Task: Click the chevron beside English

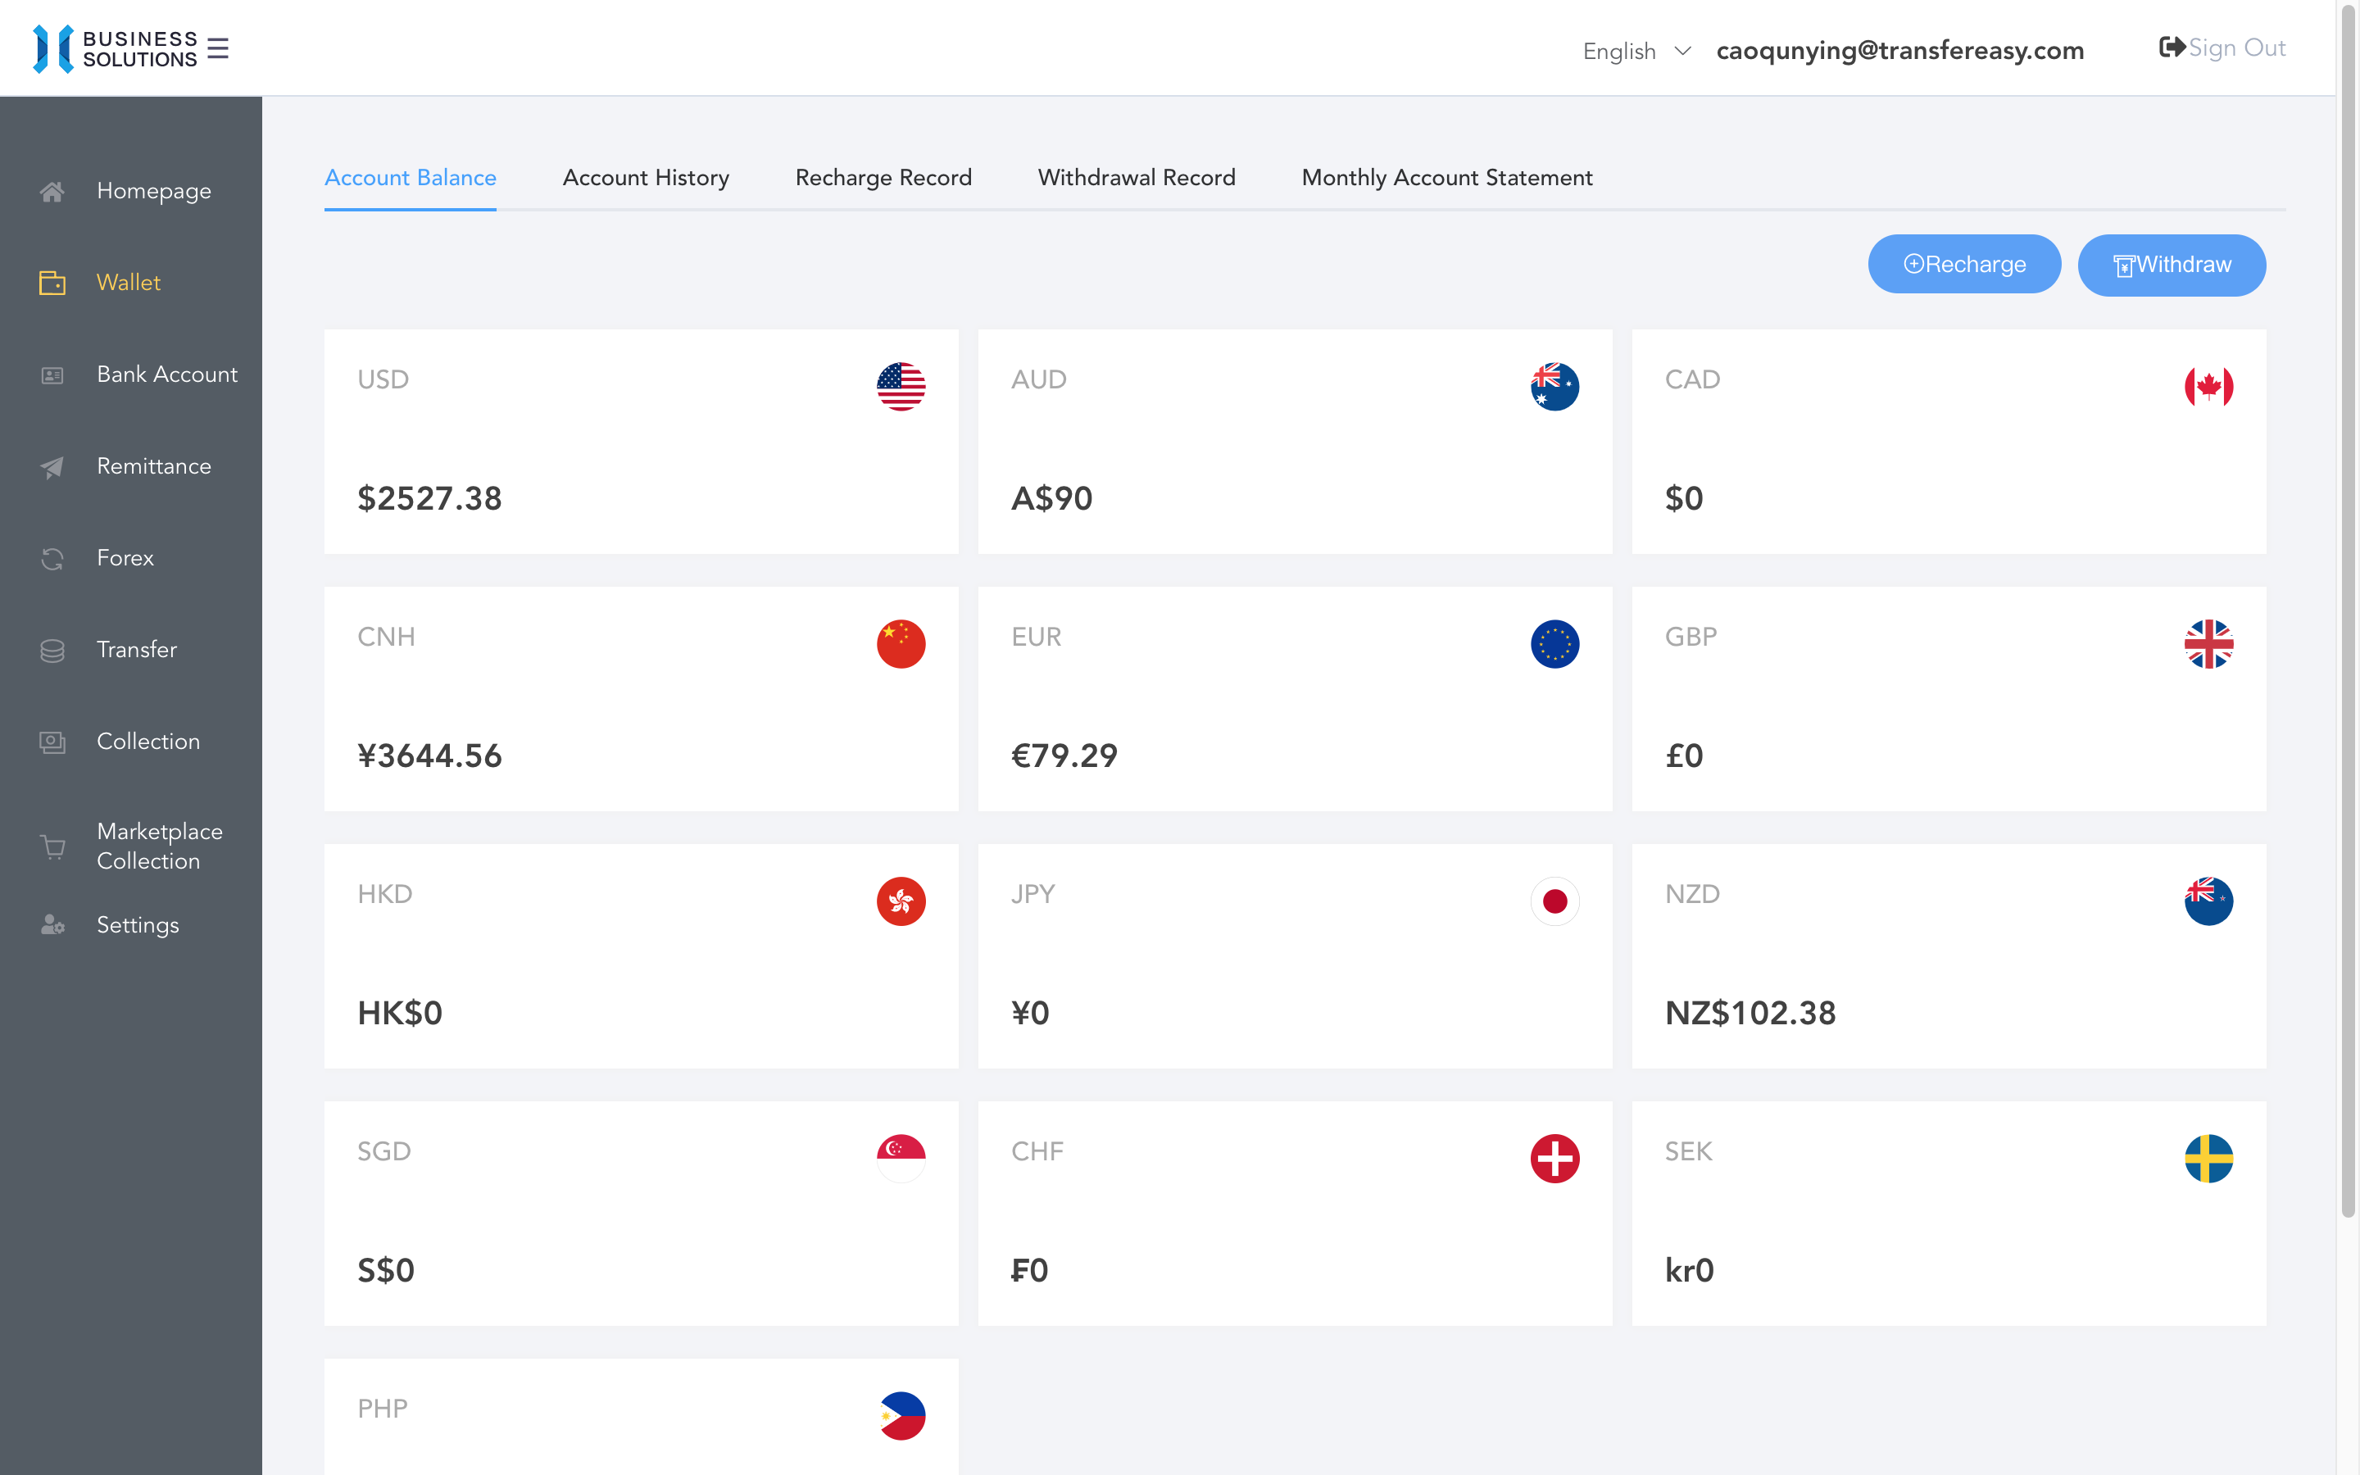Action: click(1682, 51)
